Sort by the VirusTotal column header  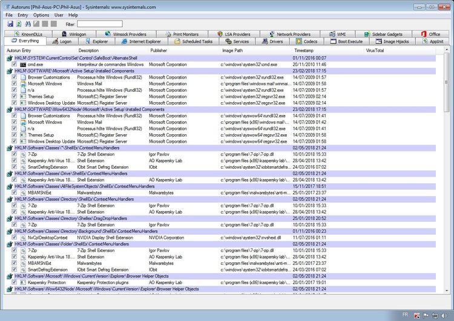click(x=400, y=51)
